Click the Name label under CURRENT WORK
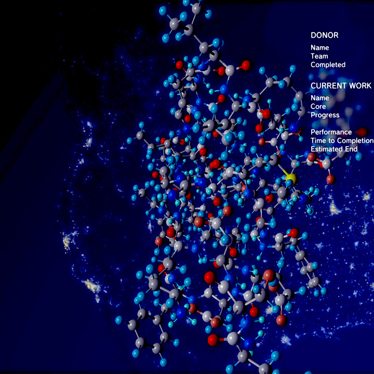 pyautogui.click(x=319, y=98)
